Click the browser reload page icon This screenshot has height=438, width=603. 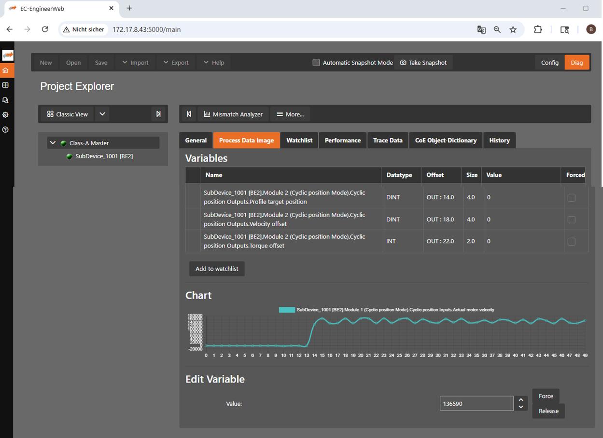click(45, 29)
